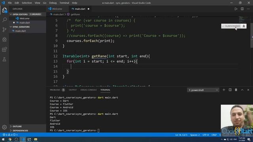This screenshot has height=142, width=253.
Task: Open the Extensions view
Action: 4,49
